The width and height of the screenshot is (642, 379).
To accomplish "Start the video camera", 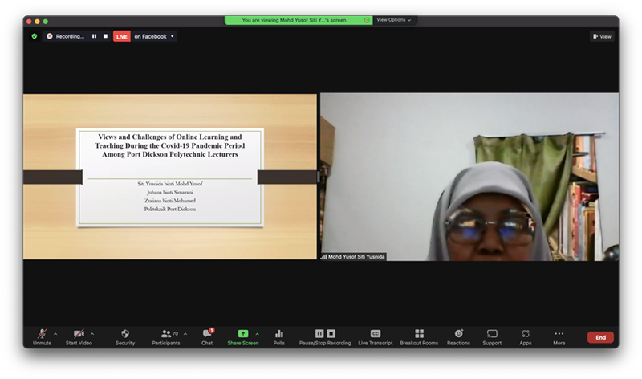I will coord(78,333).
